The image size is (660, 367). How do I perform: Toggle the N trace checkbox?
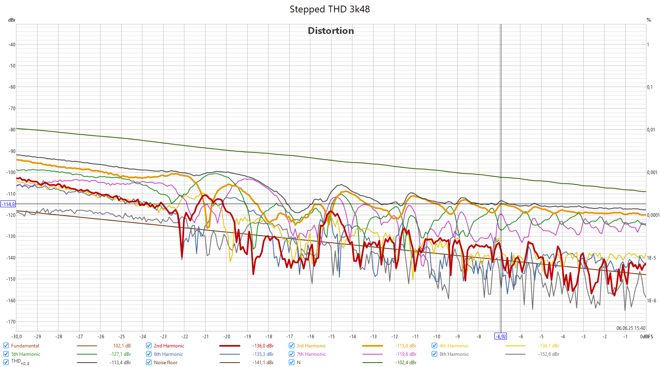click(x=292, y=363)
